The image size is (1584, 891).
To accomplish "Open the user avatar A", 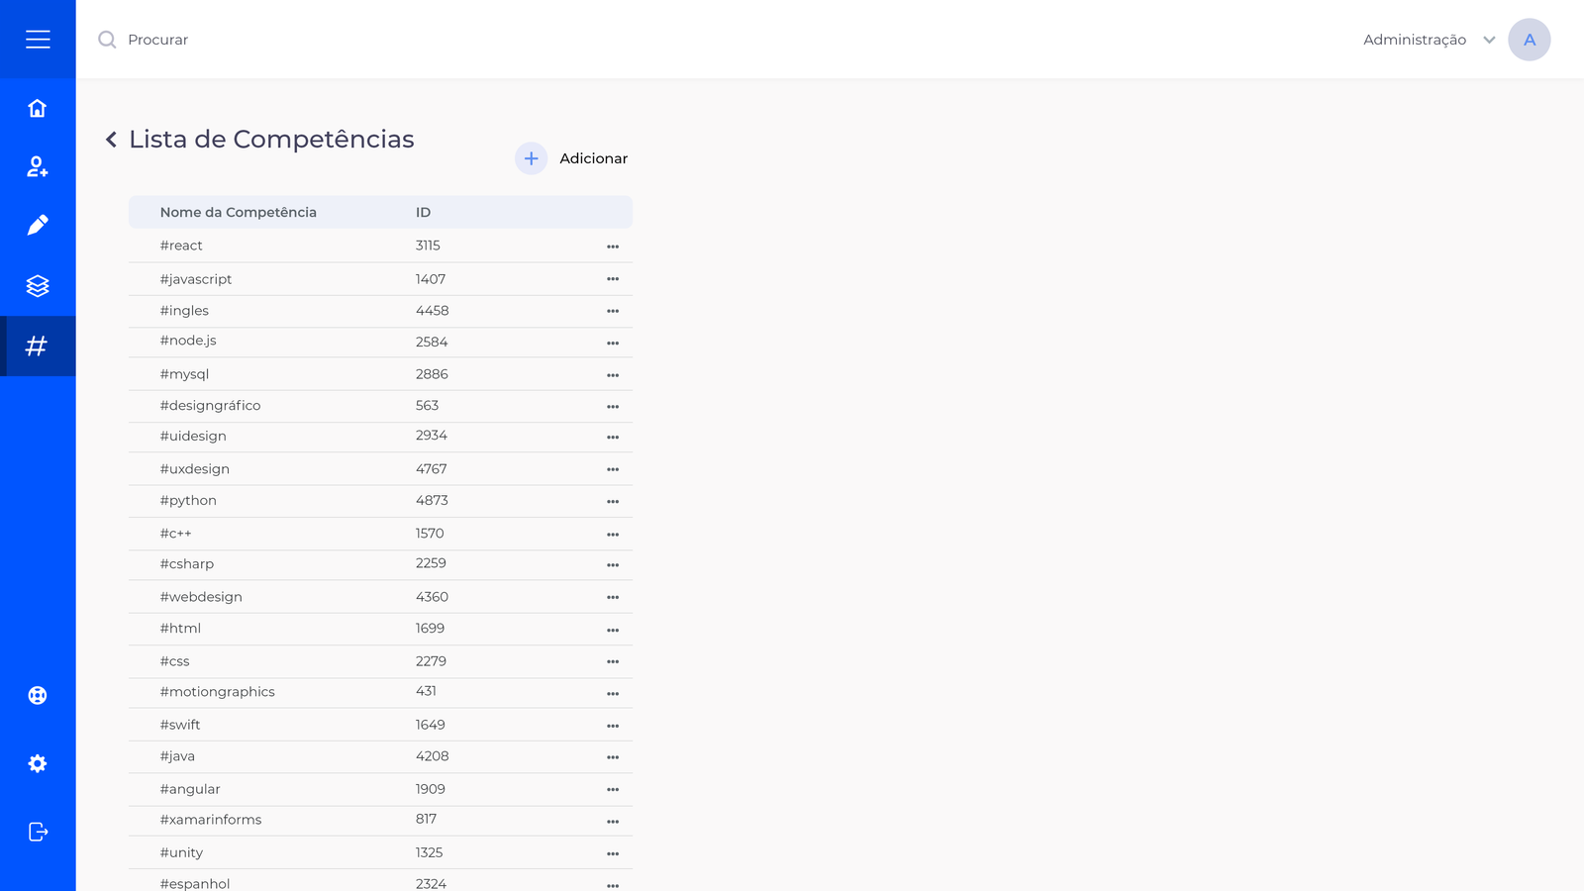I will pyautogui.click(x=1529, y=40).
